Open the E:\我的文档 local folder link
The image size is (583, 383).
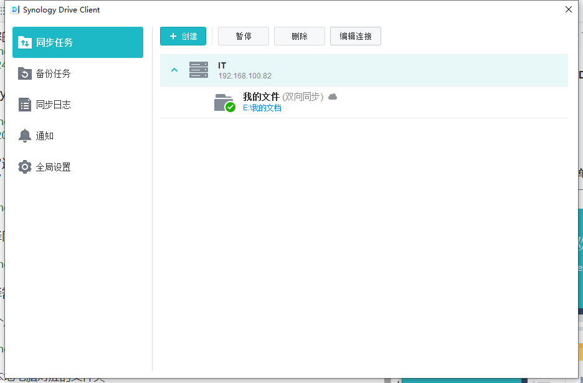(x=262, y=108)
